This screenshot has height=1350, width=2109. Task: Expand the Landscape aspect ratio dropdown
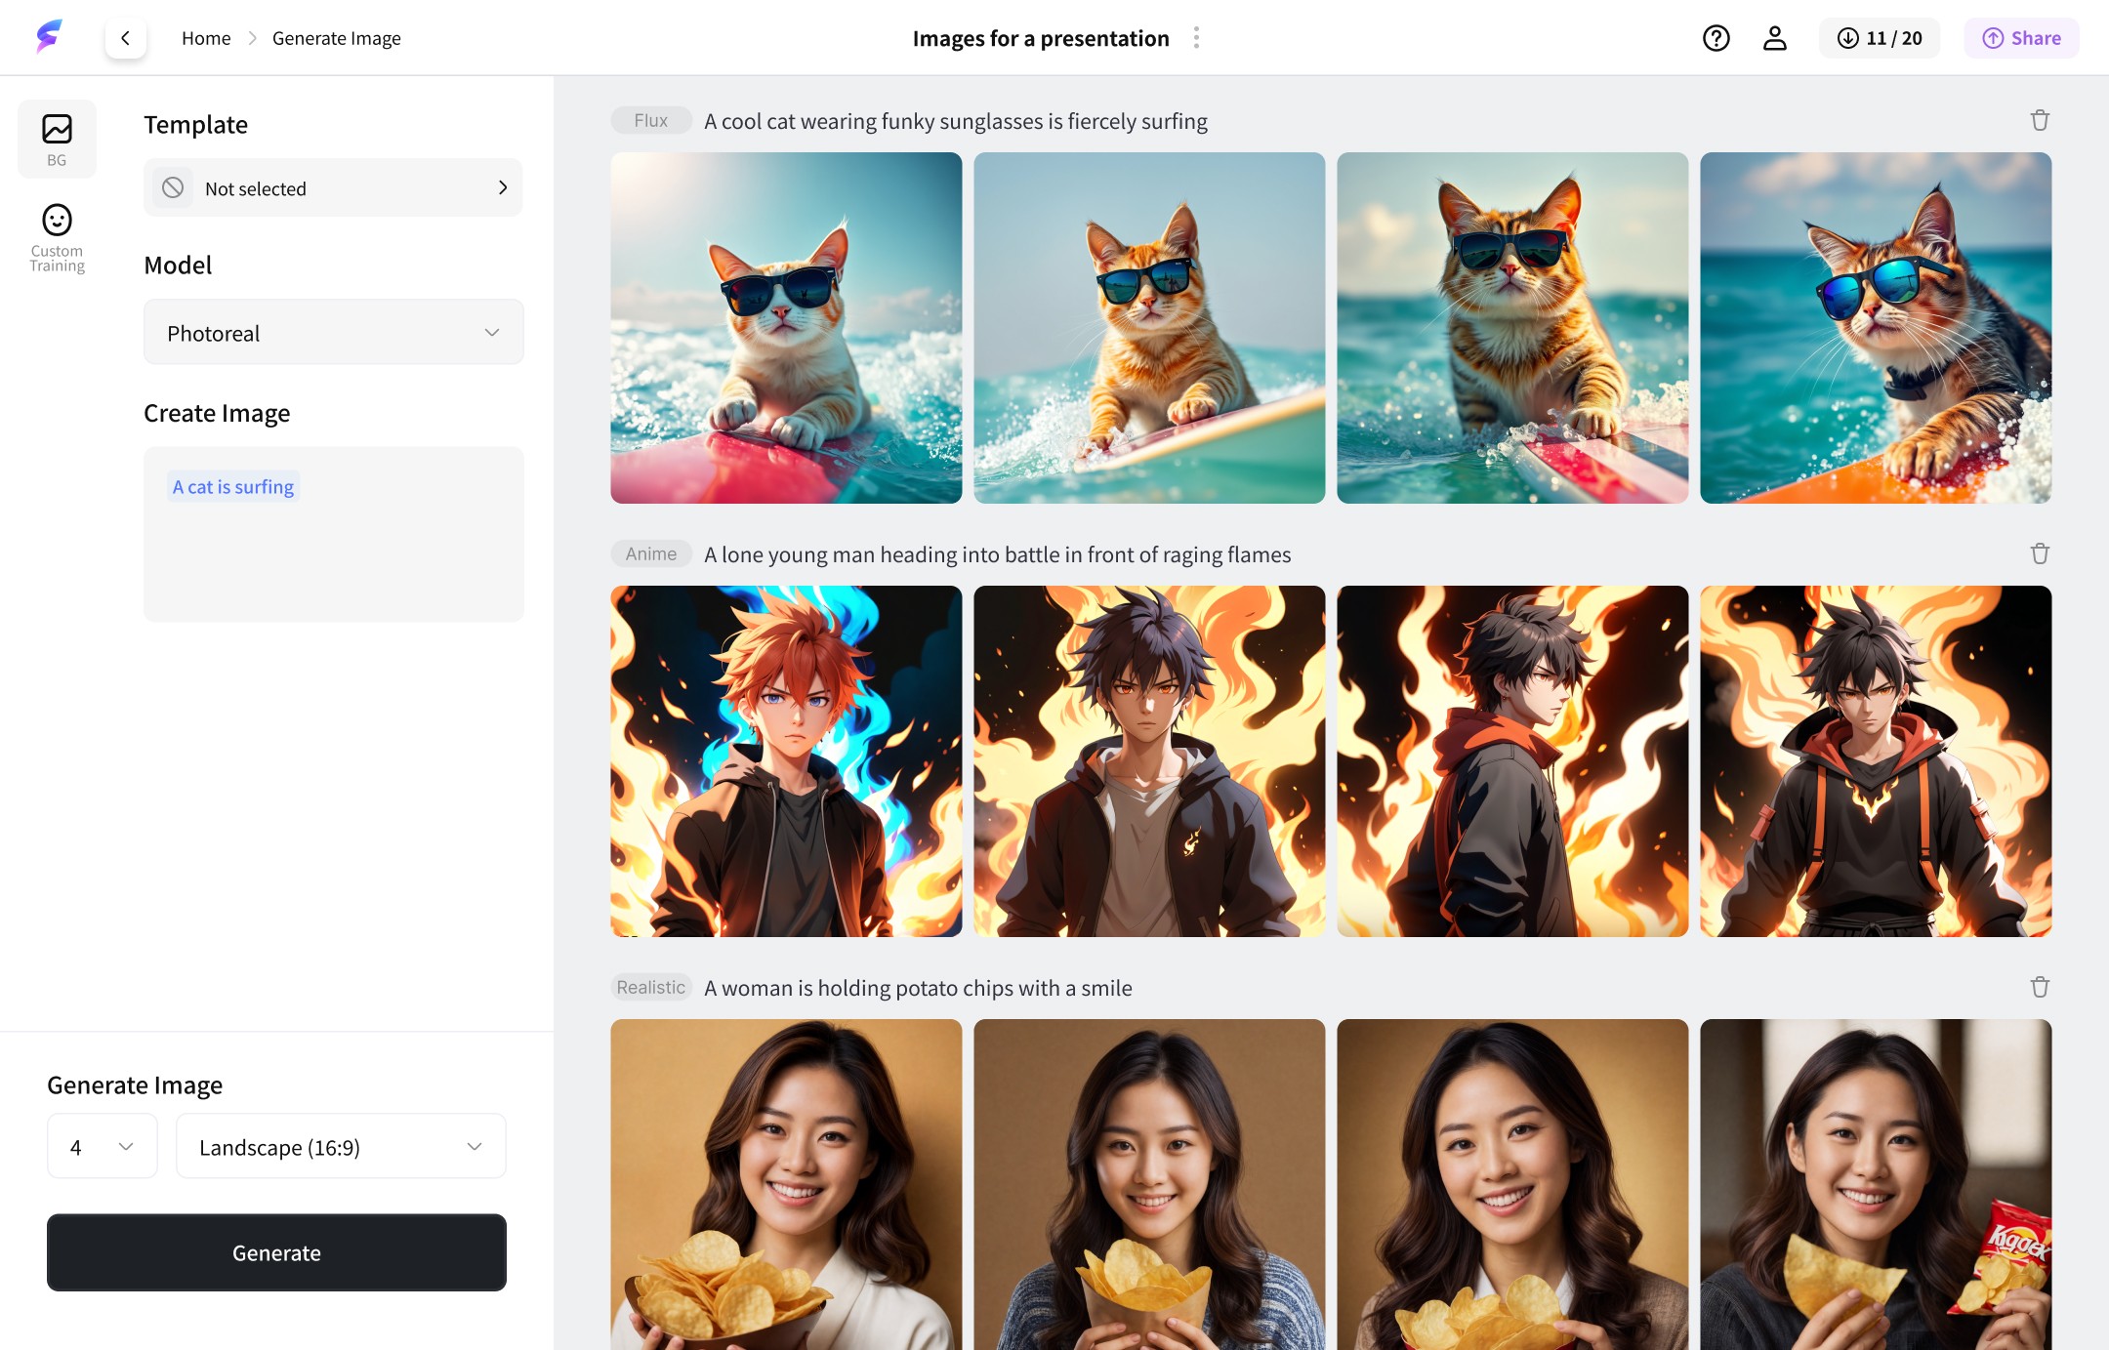[340, 1146]
